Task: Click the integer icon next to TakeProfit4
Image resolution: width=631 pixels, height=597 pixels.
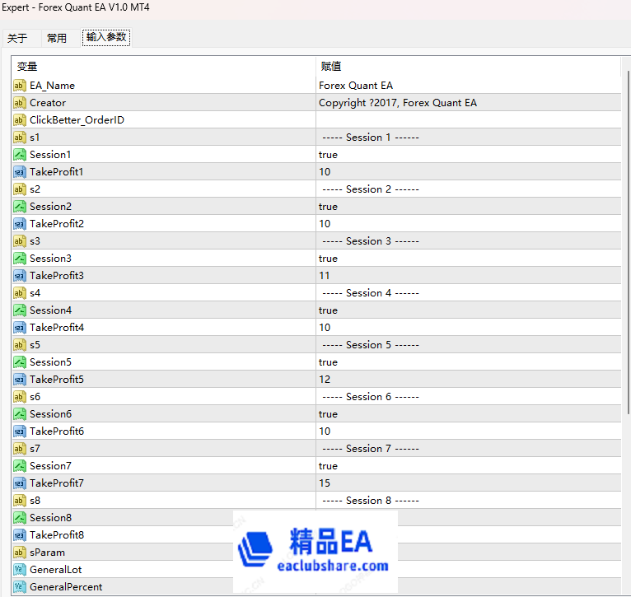Action: [x=19, y=328]
